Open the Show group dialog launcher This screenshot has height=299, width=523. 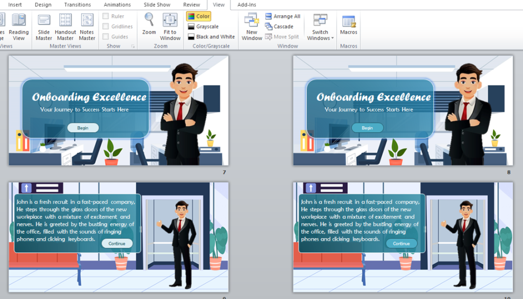coord(133,47)
